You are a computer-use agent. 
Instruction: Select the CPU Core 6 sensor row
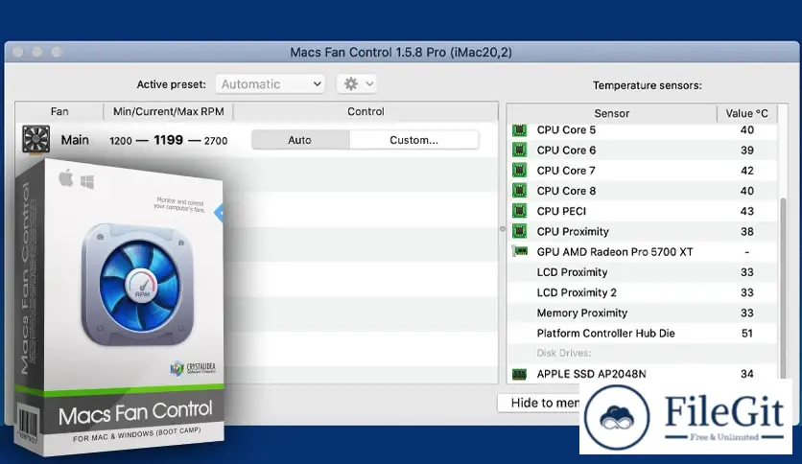(x=643, y=151)
